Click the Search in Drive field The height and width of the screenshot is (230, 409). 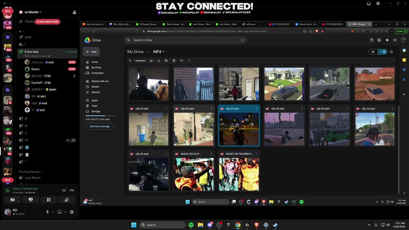(185, 40)
